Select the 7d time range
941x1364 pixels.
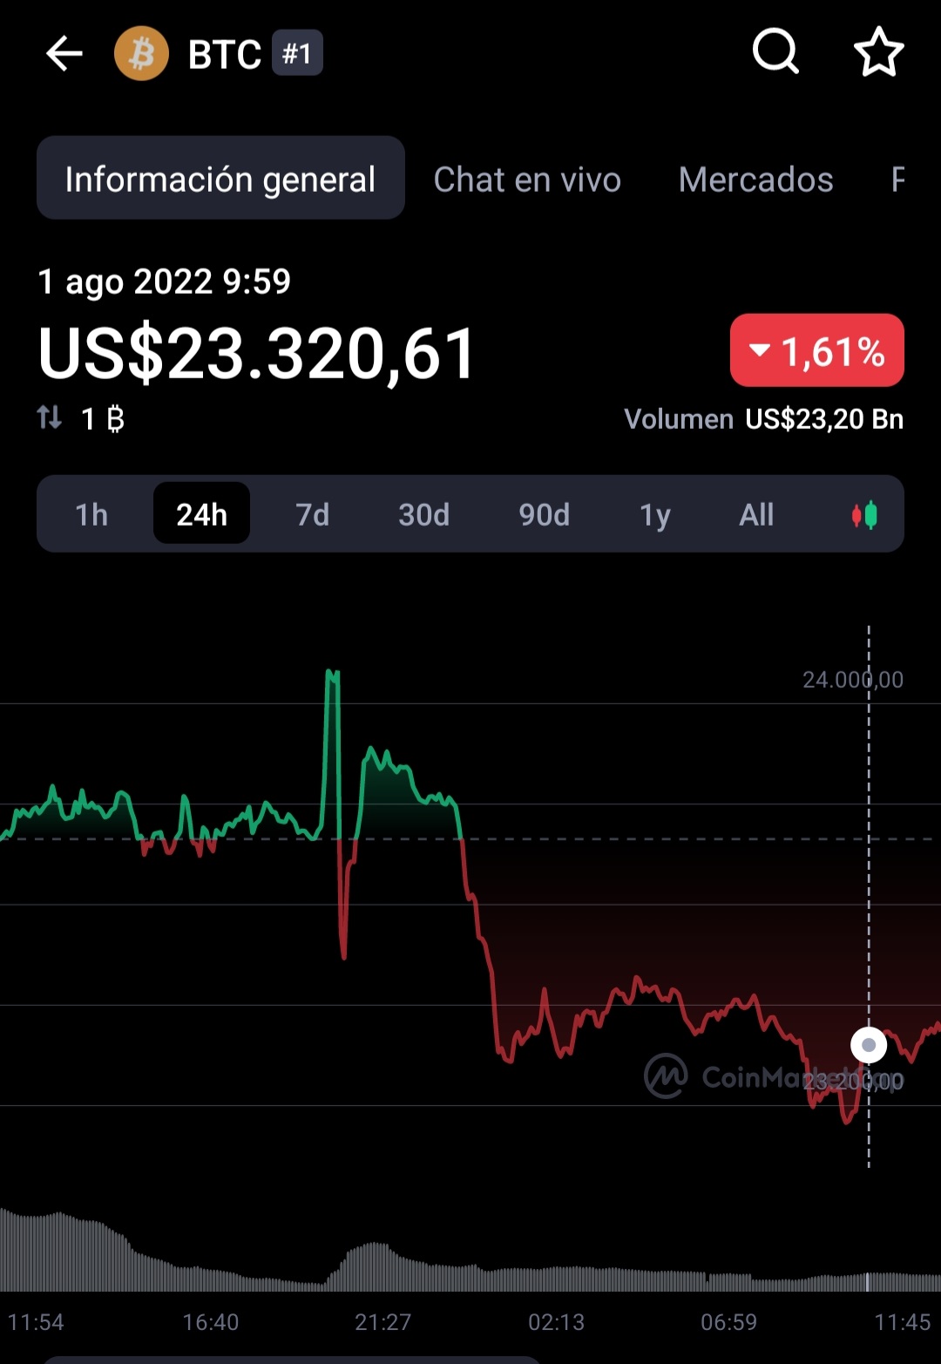click(312, 514)
